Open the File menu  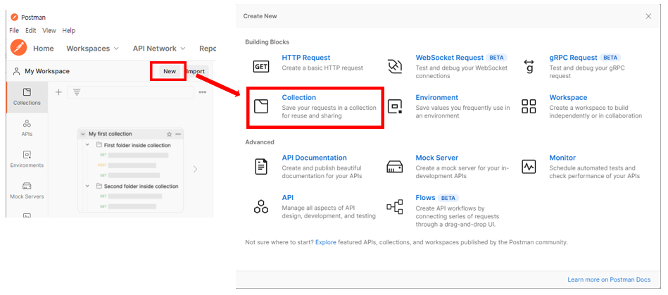click(x=14, y=31)
